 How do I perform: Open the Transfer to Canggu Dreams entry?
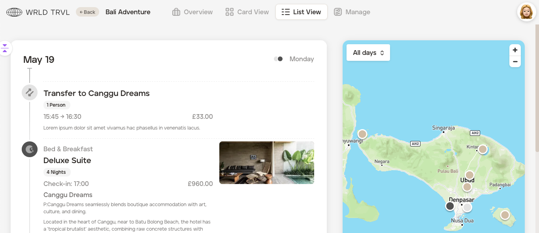coord(96,93)
